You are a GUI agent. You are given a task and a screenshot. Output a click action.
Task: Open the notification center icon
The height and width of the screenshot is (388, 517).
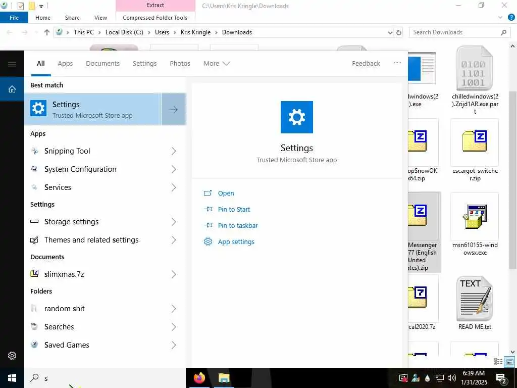(501, 378)
